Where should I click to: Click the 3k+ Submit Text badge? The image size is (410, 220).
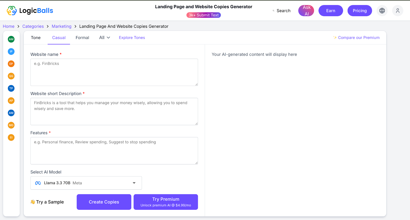(203, 15)
